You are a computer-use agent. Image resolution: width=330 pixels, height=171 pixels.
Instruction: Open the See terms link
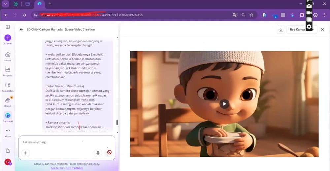(57, 168)
